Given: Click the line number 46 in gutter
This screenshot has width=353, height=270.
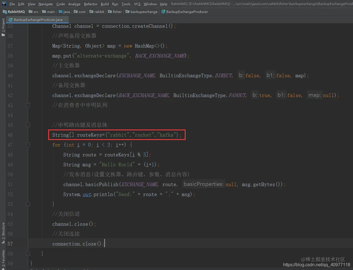Looking at the screenshot, I should point(10,135).
